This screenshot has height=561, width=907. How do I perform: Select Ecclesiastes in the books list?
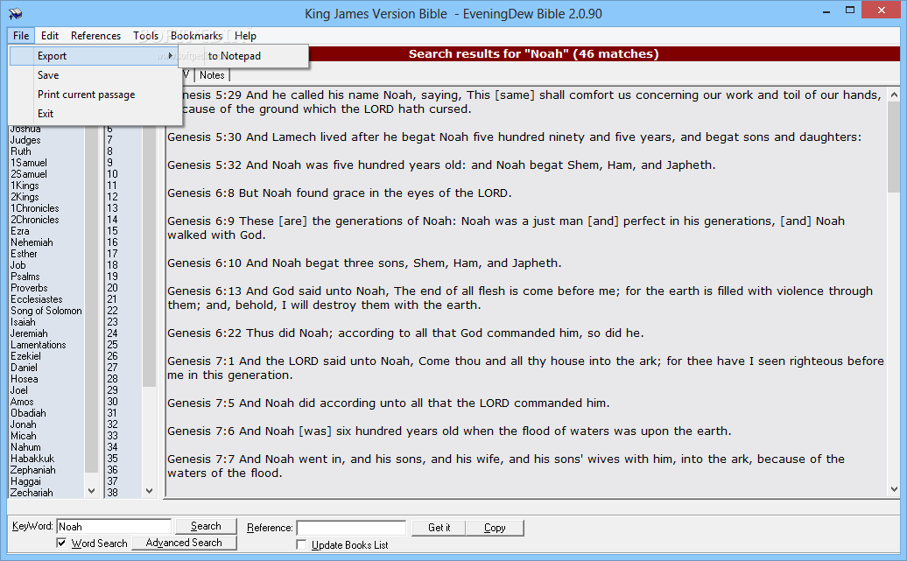pyautogui.click(x=37, y=299)
